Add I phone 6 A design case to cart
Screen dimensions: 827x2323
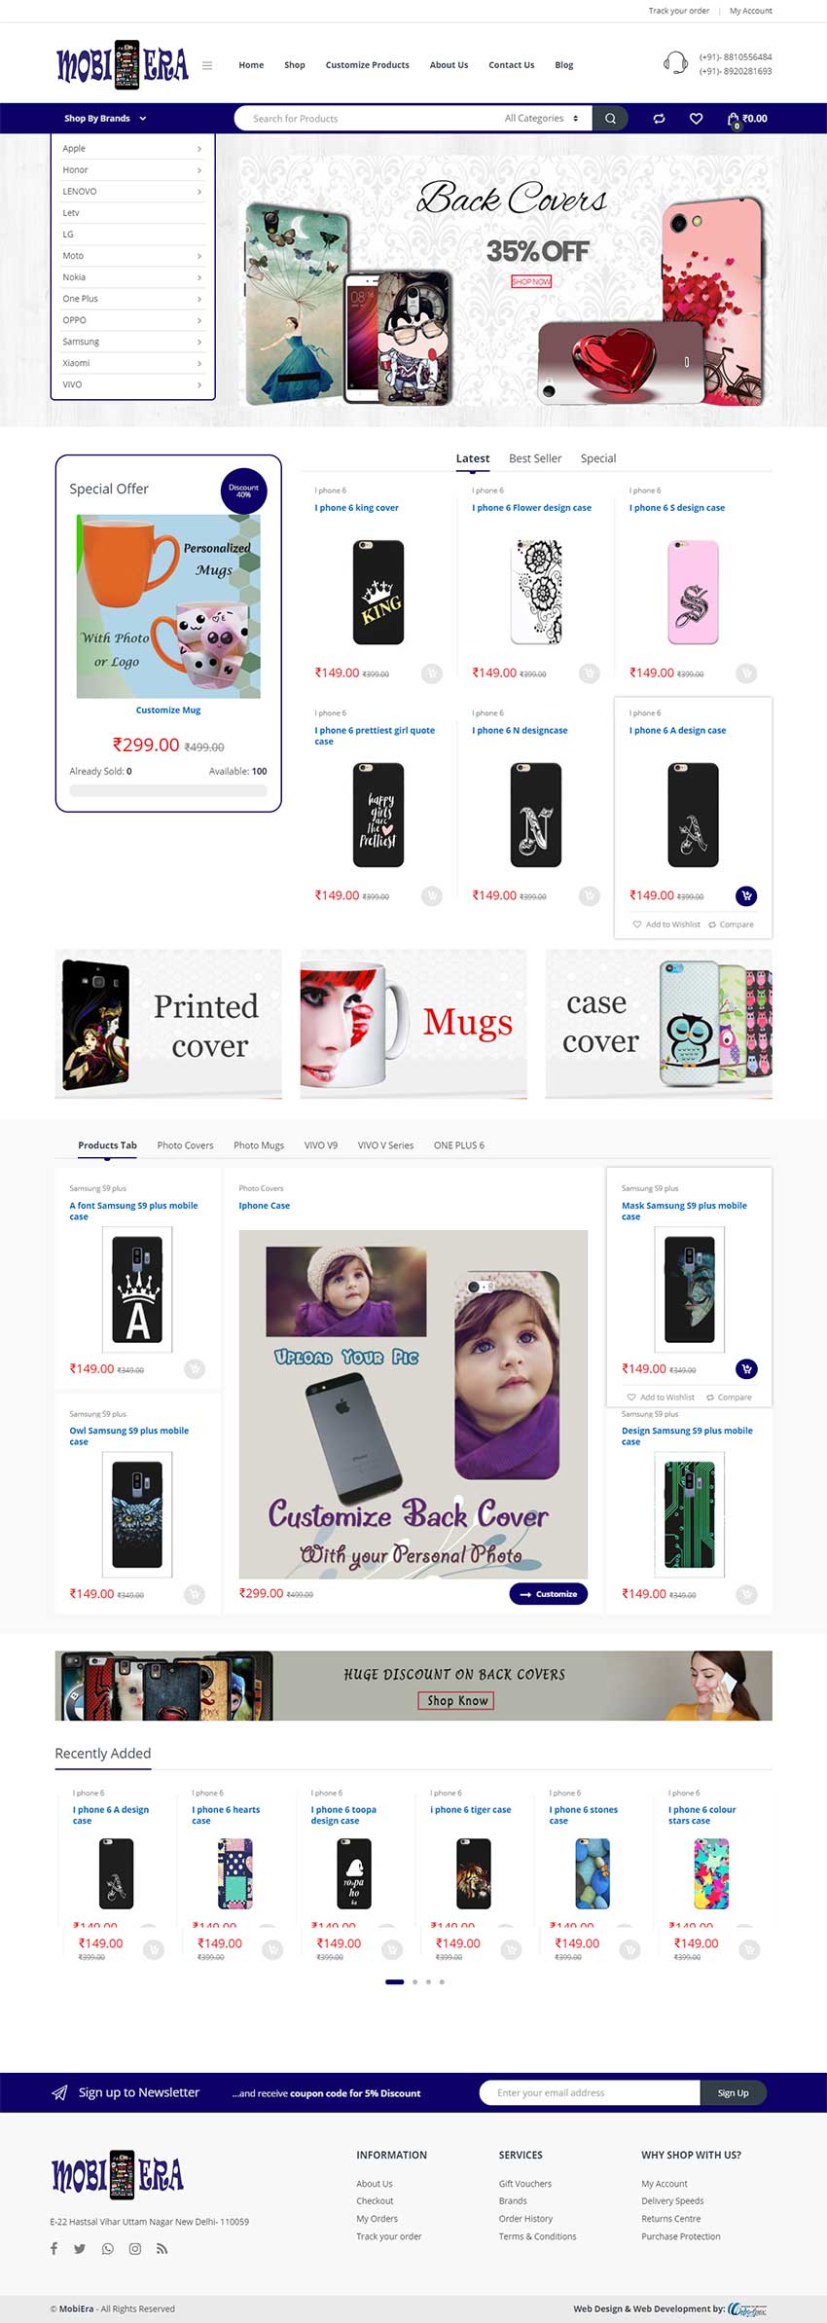[746, 895]
